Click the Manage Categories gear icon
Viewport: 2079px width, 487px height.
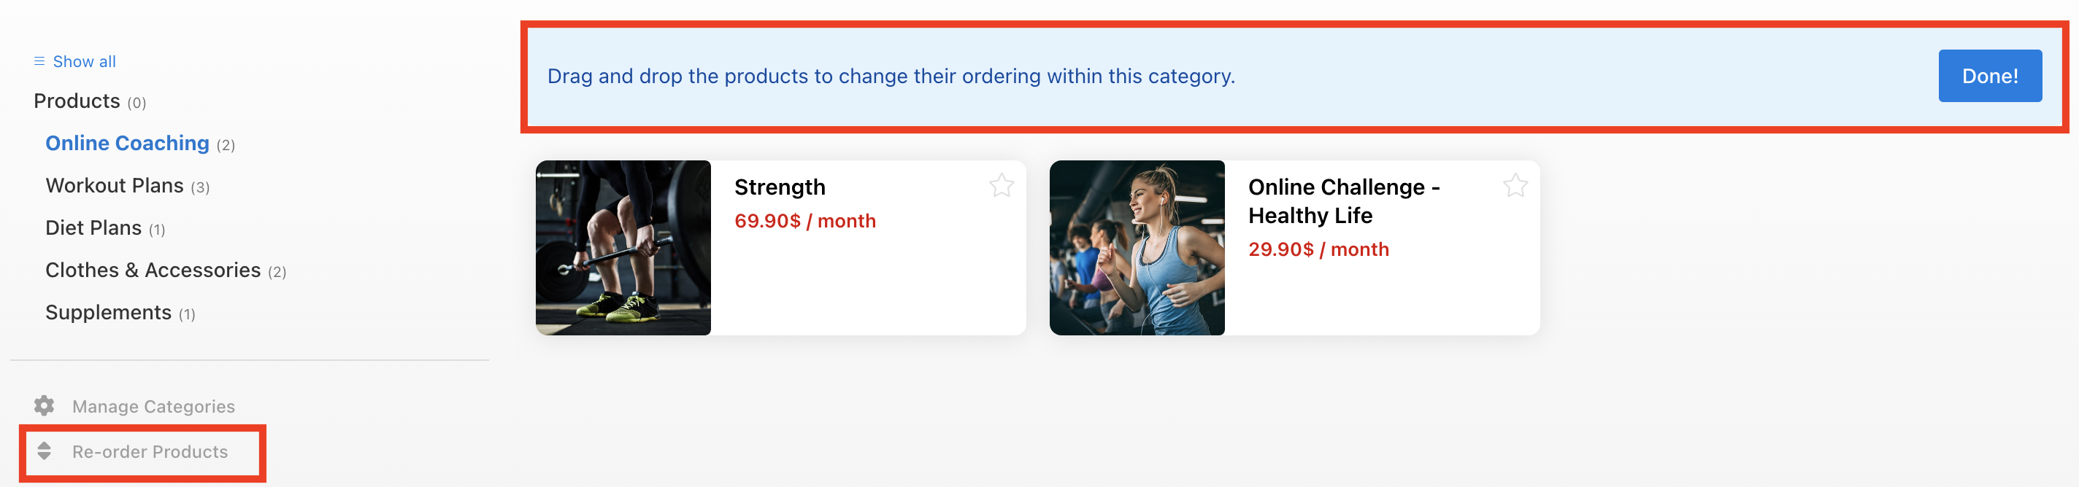tap(45, 405)
